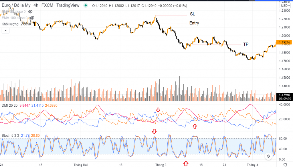Click the orange 1.19216 price label
Viewport: 293px width, 167px height.
(284, 42)
